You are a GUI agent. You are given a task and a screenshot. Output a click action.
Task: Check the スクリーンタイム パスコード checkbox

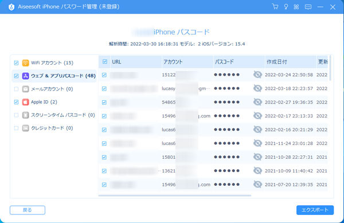16,115
